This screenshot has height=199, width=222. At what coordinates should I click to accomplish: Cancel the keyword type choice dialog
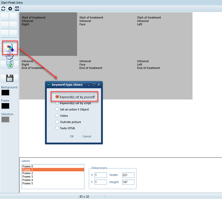[87, 136]
